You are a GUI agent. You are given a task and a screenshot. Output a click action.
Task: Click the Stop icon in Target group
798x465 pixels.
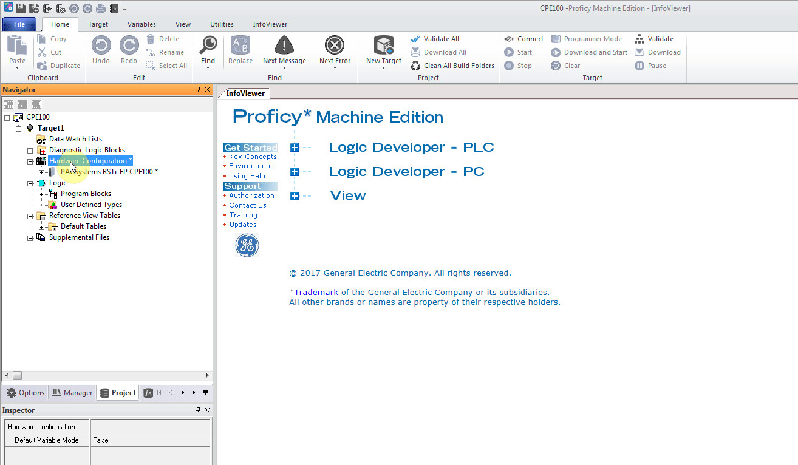[x=509, y=66]
